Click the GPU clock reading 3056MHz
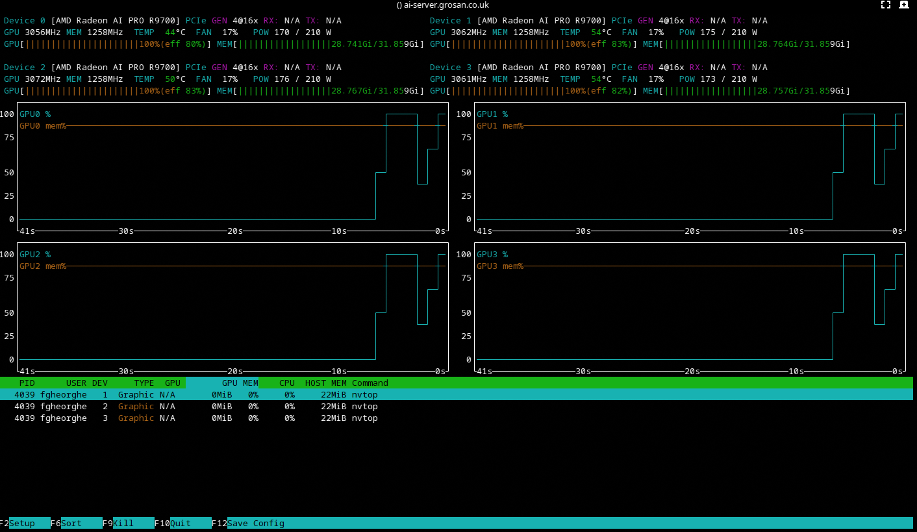 [43, 32]
